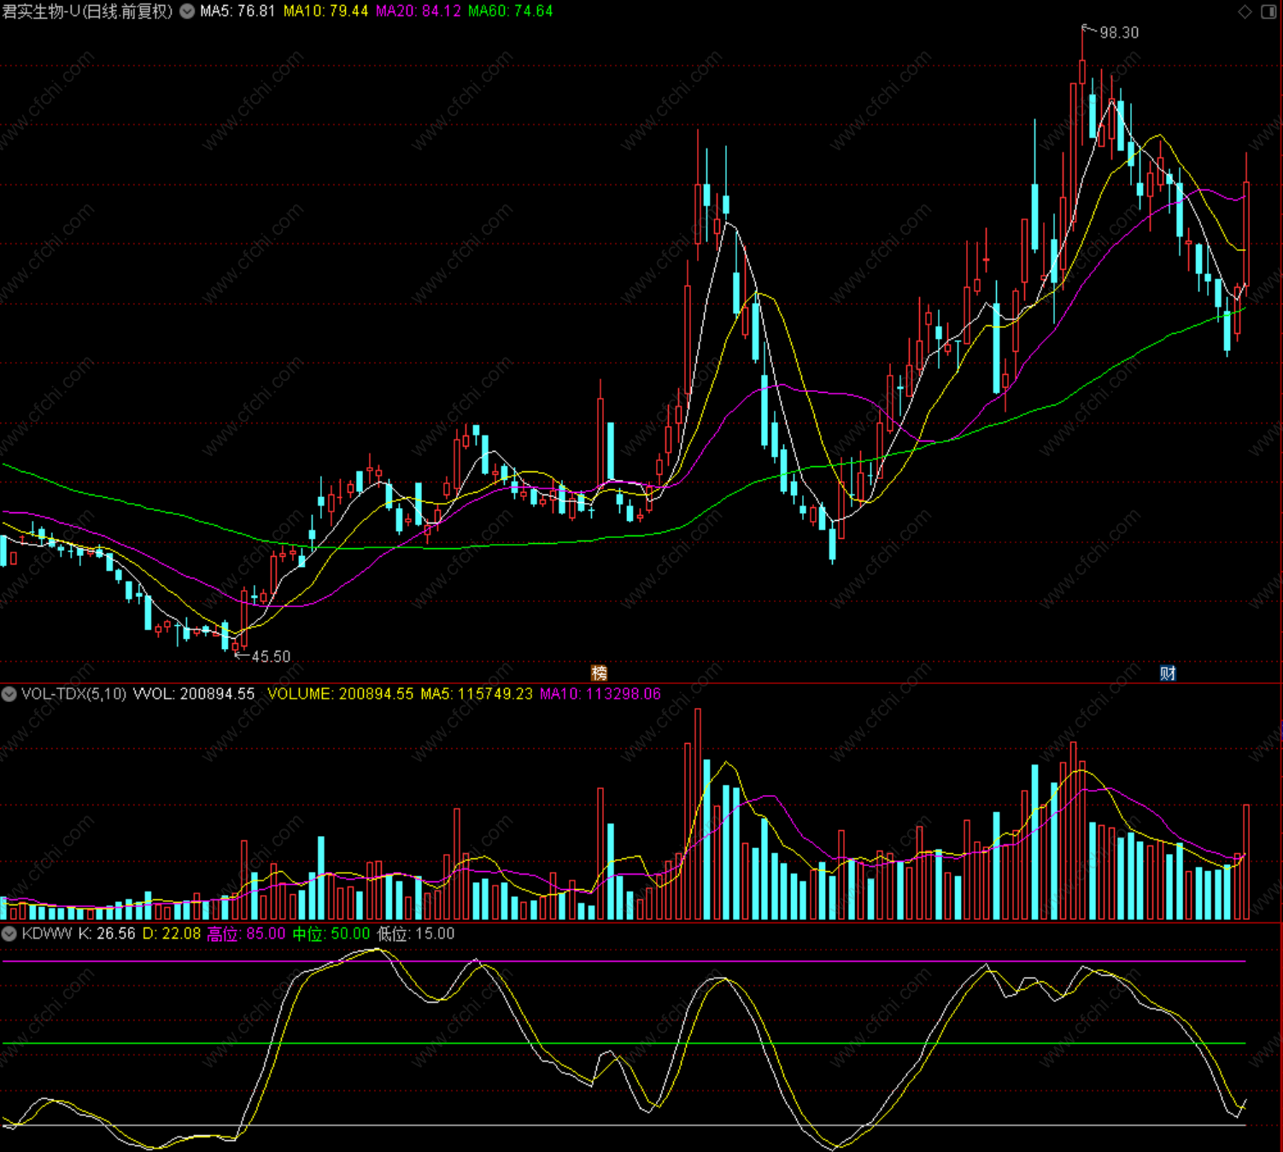Image resolution: width=1283 pixels, height=1152 pixels.
Task: Click the KDWW indicator name
Action: point(47,933)
